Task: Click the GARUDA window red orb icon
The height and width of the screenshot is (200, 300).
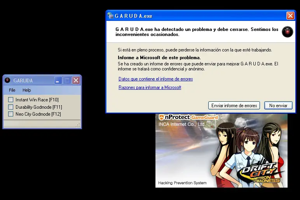Action: tap(7, 80)
